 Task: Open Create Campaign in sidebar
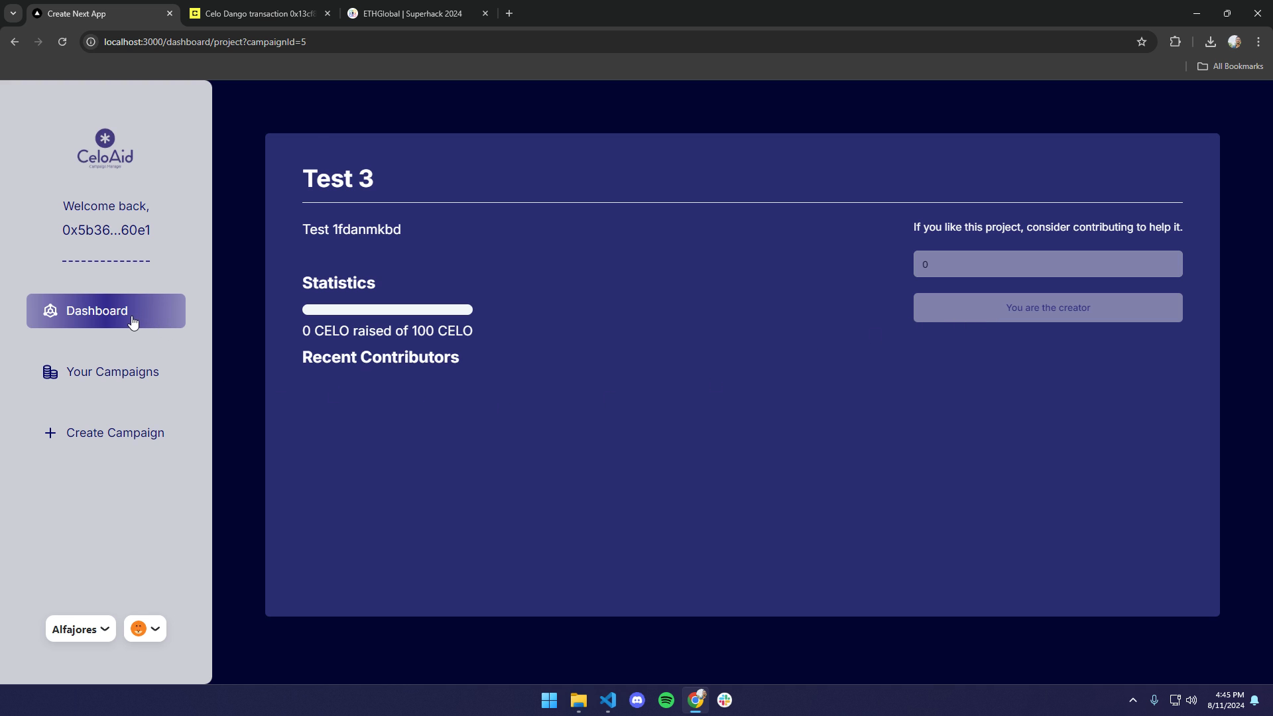point(106,433)
